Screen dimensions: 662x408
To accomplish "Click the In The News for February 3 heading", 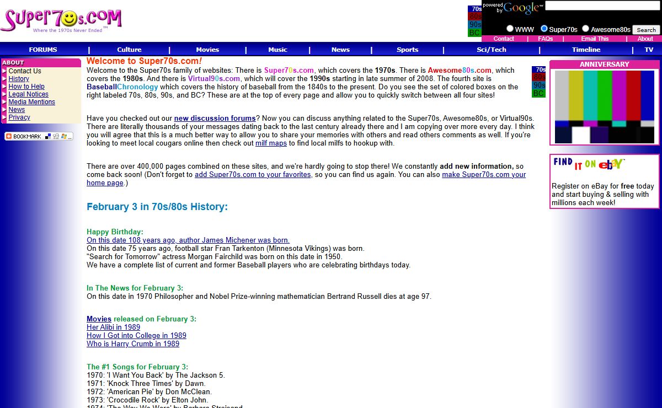I will [x=135, y=288].
